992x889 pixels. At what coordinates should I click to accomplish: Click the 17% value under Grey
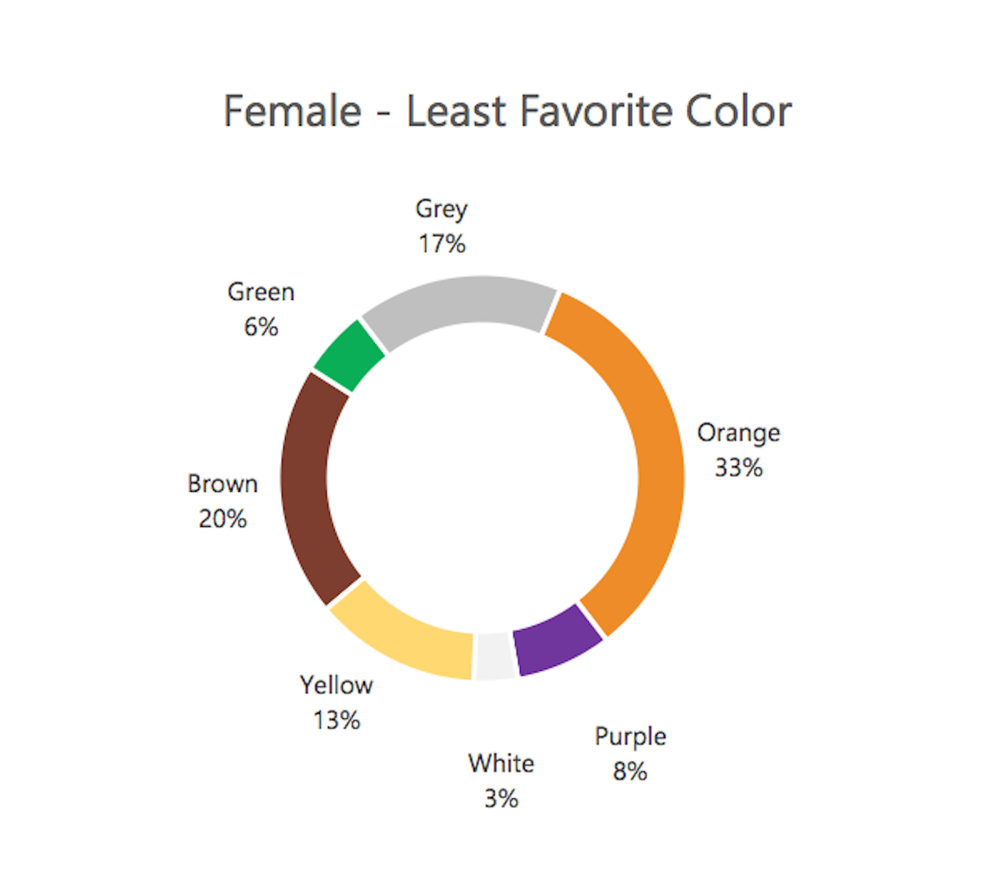(x=442, y=243)
